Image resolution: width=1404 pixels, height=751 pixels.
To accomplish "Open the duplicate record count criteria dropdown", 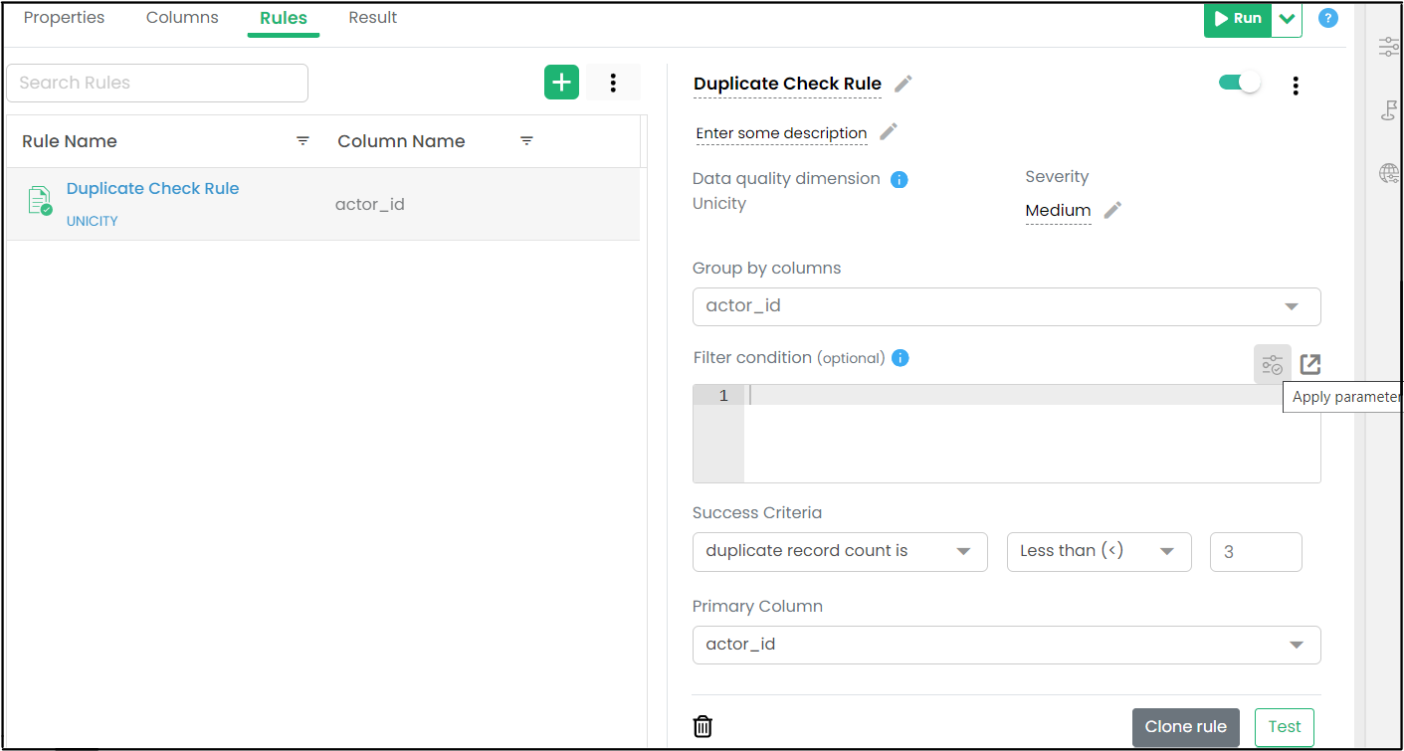I will pyautogui.click(x=840, y=551).
